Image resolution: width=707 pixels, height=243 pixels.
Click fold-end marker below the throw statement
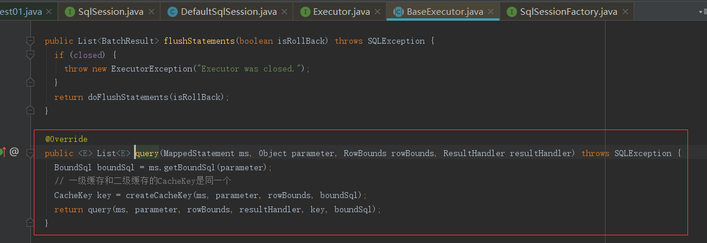pos(30,83)
